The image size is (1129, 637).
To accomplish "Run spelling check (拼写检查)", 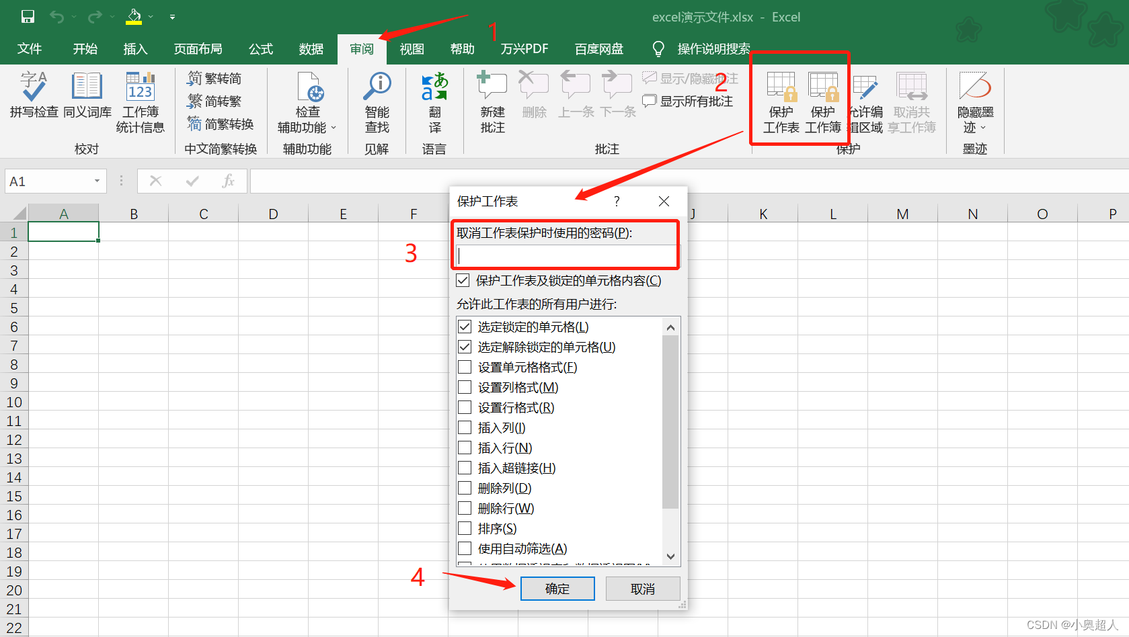I will tap(34, 95).
